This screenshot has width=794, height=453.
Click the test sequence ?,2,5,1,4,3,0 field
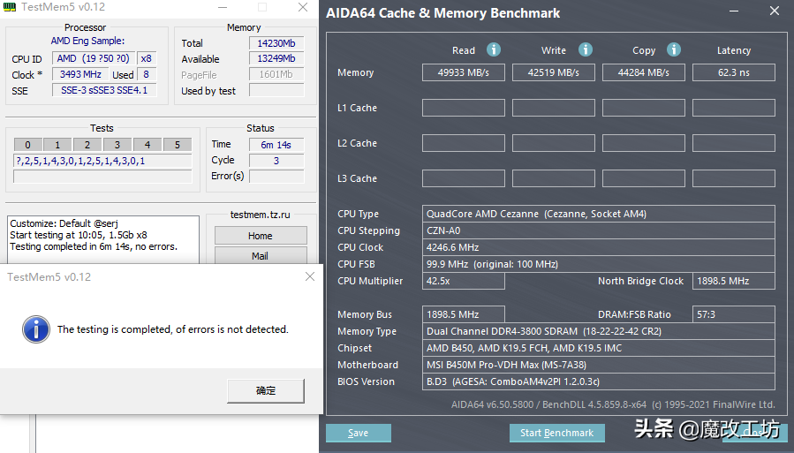(102, 161)
